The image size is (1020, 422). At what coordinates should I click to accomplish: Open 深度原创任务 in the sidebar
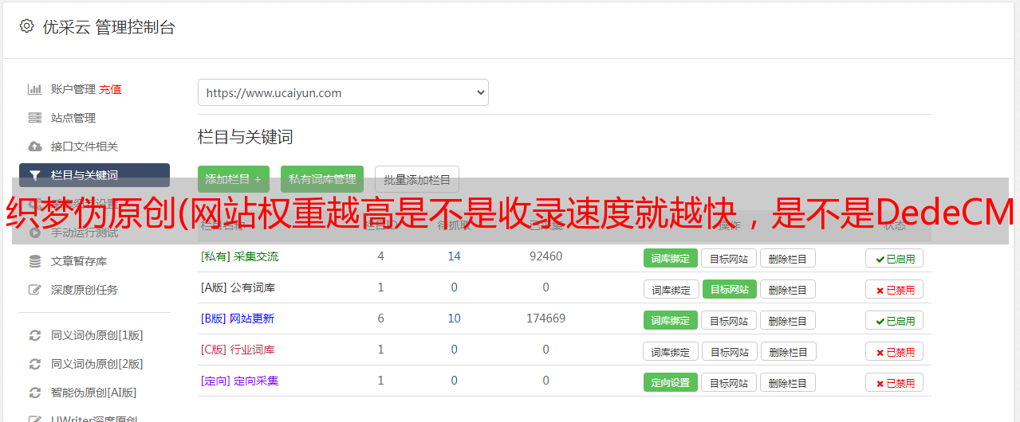coord(85,290)
